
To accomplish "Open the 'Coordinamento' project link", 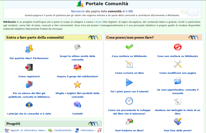I will tap(63, 130).
